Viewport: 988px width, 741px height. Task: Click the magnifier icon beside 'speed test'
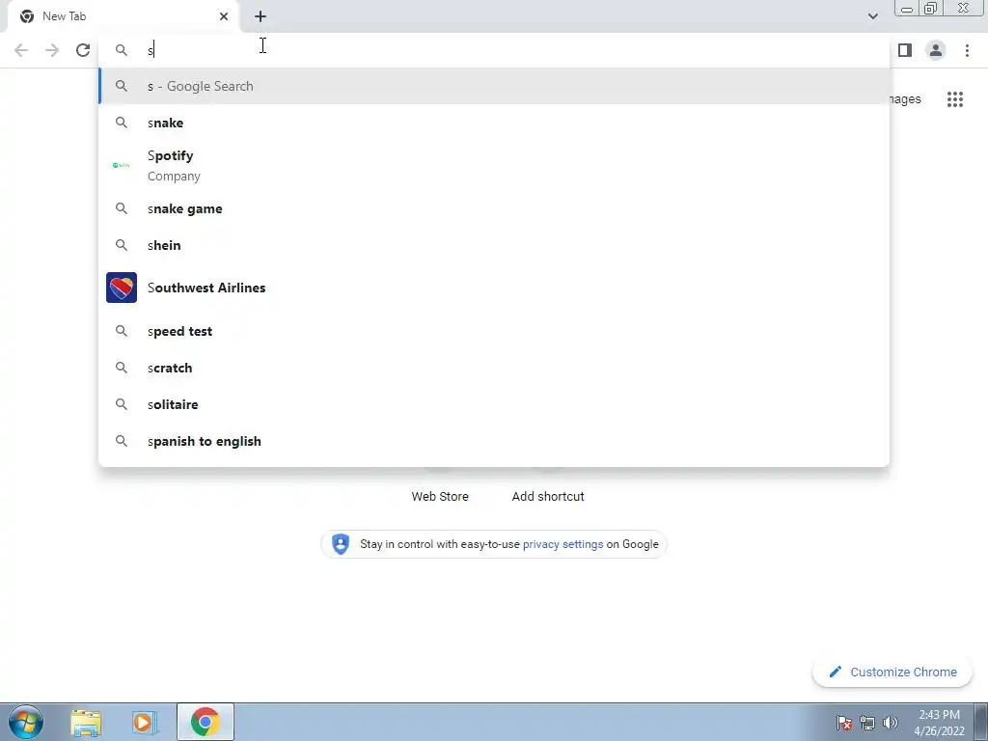pyautogui.click(x=122, y=332)
